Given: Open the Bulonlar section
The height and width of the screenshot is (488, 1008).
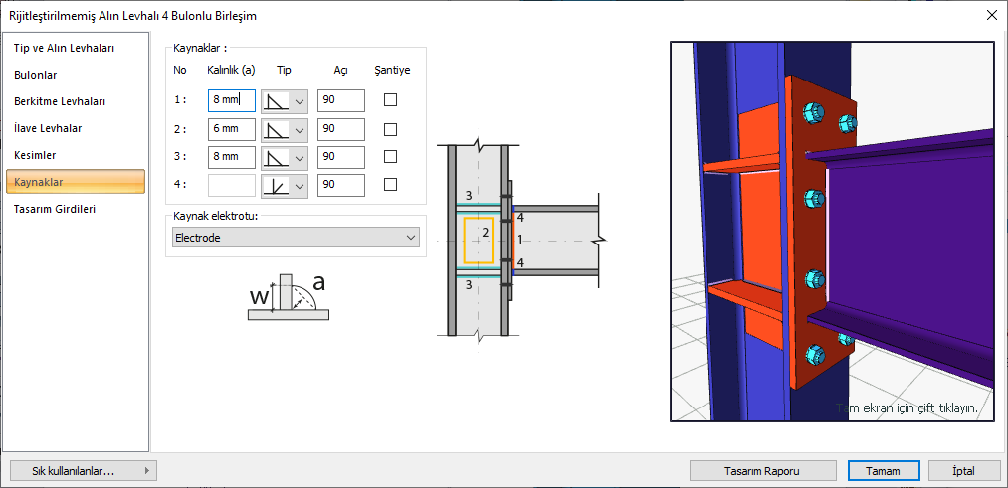Looking at the screenshot, I should (x=36, y=75).
